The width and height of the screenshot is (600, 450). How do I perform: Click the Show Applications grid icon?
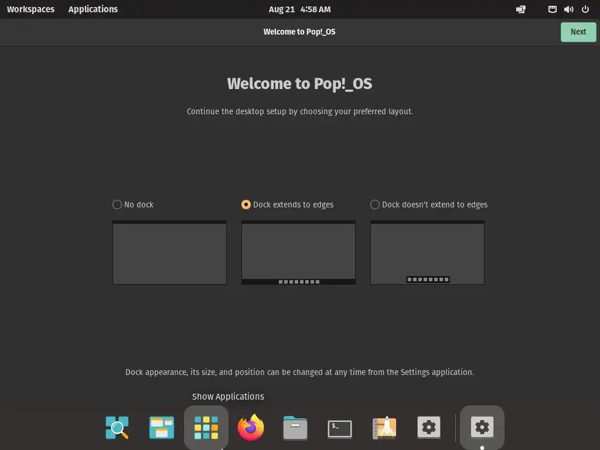point(206,427)
